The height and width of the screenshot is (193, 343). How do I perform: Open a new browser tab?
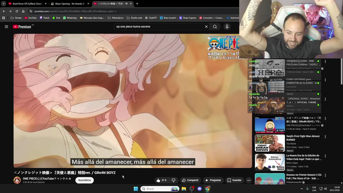click(137, 4)
